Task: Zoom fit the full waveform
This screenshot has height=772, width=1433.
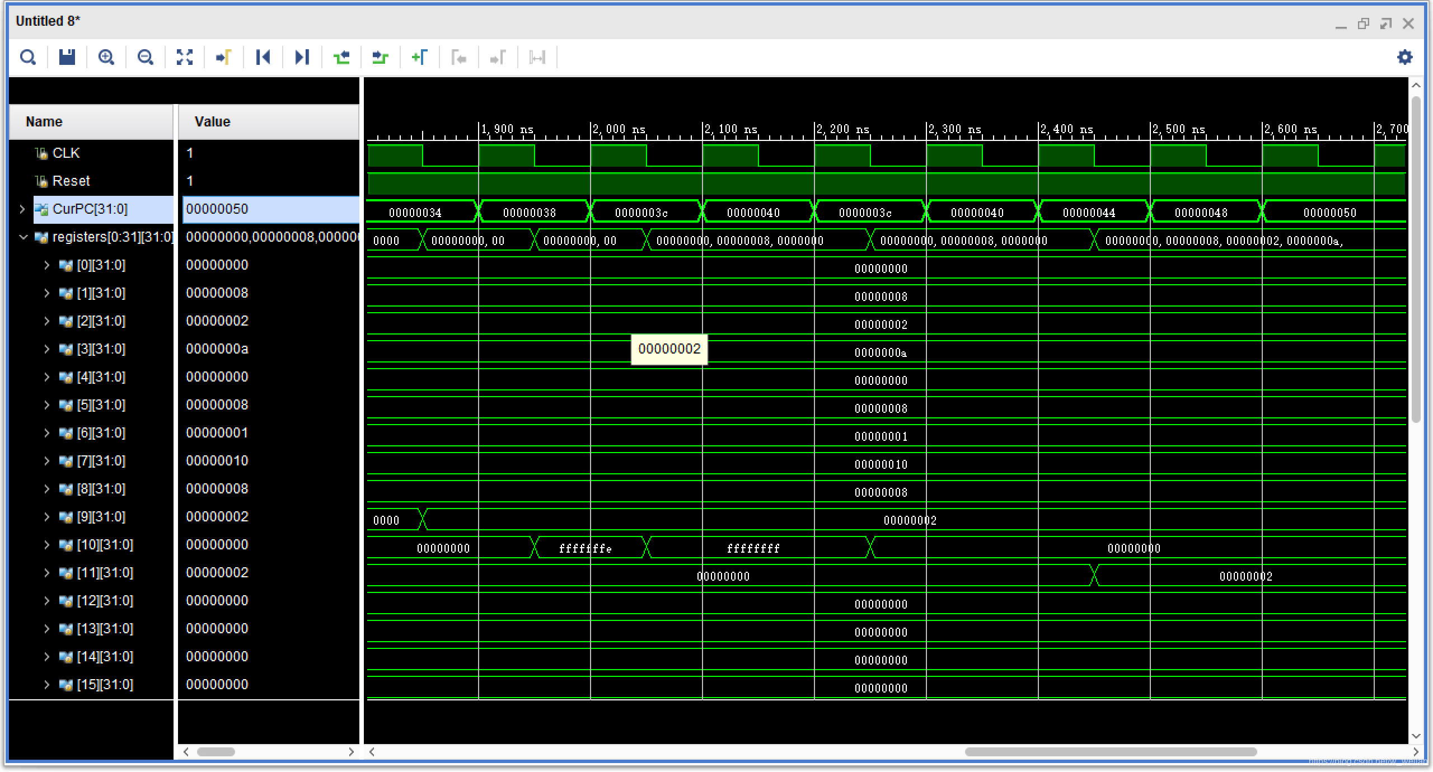Action: [185, 57]
